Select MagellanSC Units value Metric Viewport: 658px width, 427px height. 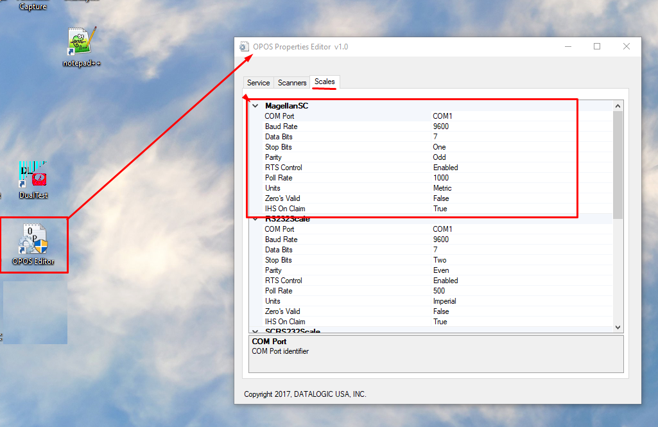pos(442,188)
